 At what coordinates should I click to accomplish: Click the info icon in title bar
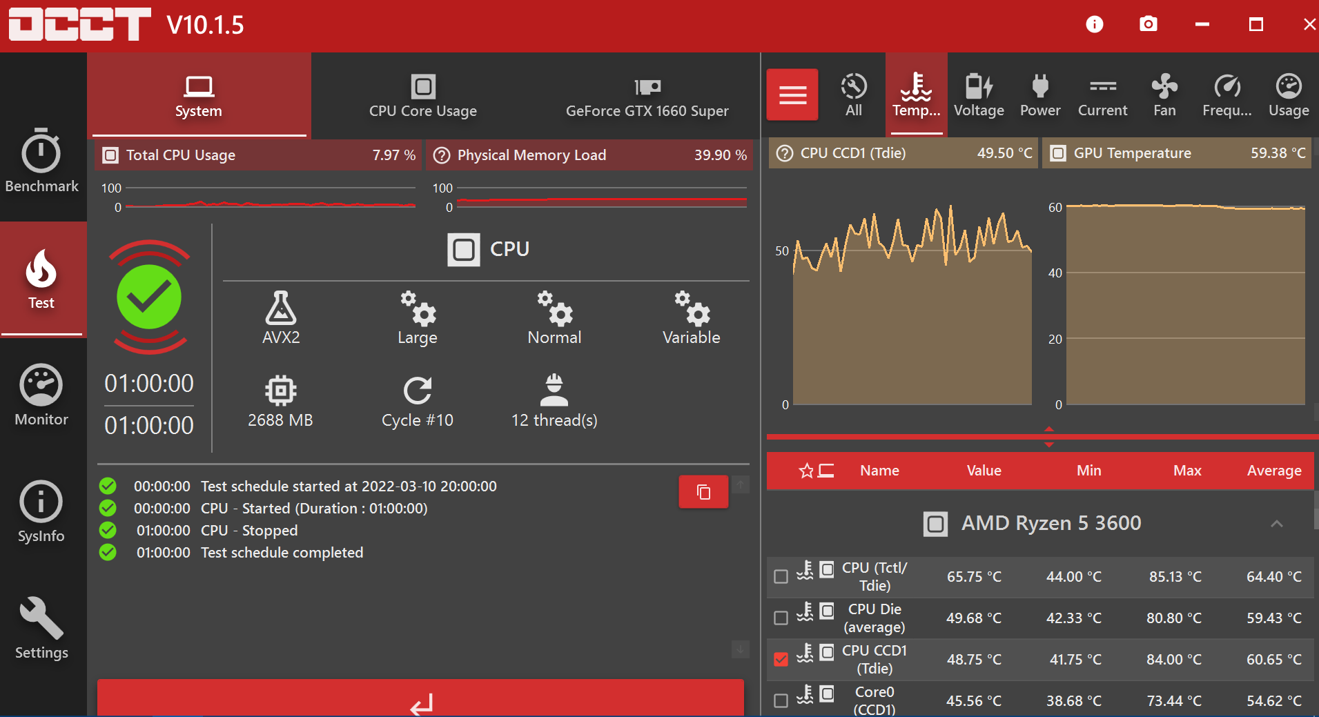1095,25
